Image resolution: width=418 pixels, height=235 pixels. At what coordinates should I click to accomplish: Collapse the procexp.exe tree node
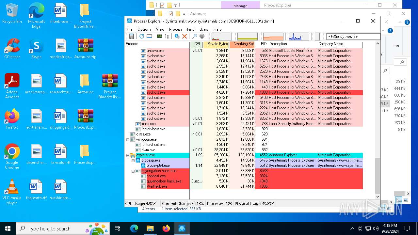click(x=133, y=160)
